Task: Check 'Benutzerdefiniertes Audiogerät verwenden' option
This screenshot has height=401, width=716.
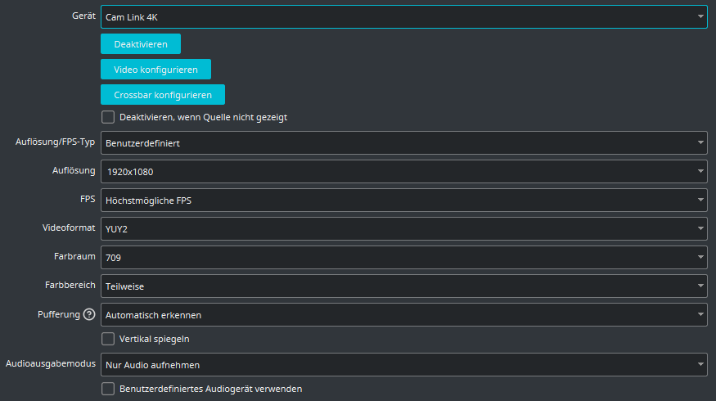Action: tap(108, 389)
